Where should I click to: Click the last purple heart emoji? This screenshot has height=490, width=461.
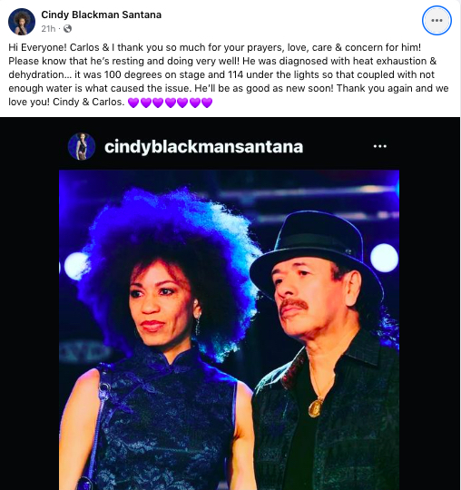[x=207, y=103]
